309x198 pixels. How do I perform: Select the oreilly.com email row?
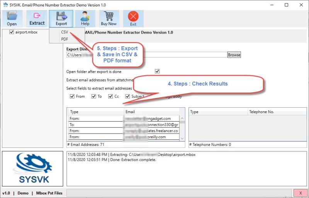(124, 137)
